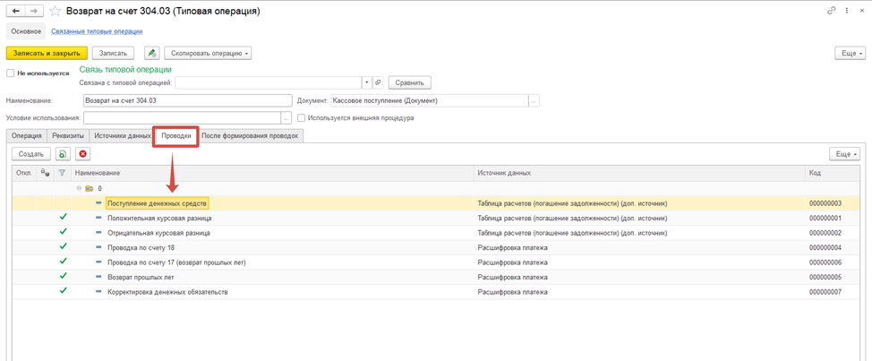Click checkmark on Корректировка денежных обязательств row
872x361 pixels.
click(x=63, y=291)
